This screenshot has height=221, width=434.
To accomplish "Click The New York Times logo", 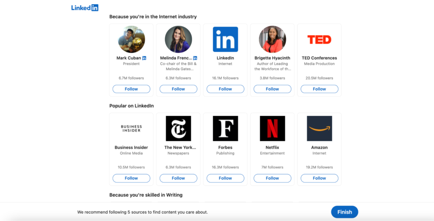I will 178,129.
